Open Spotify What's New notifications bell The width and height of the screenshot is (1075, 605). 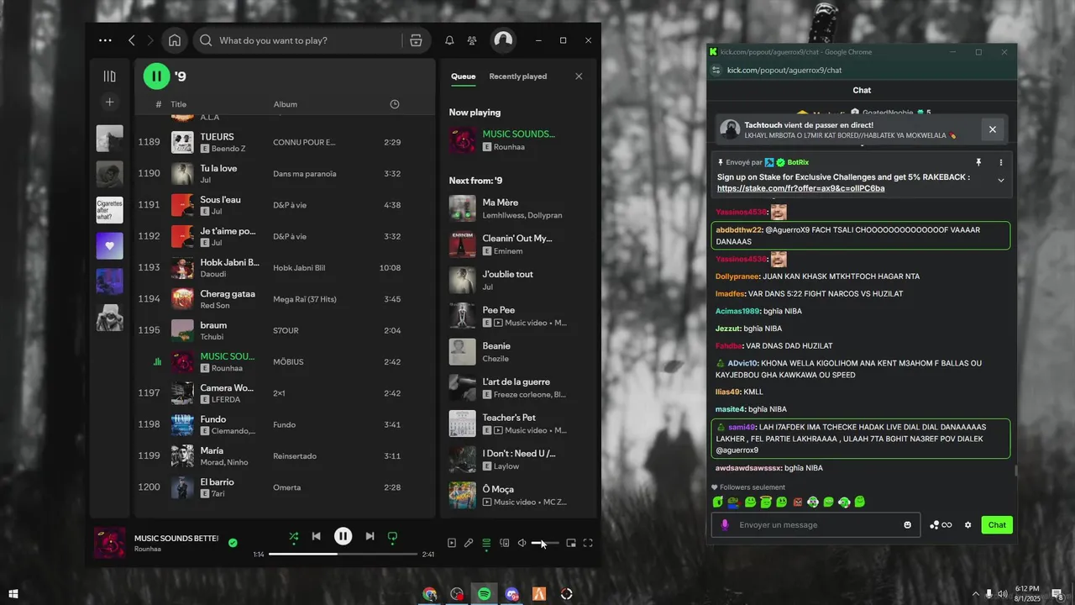point(449,40)
